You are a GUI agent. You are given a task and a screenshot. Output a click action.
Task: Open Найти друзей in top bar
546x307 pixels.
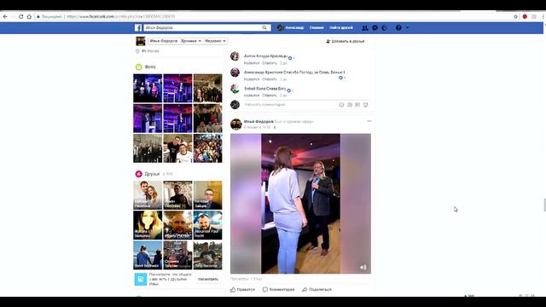pos(341,27)
